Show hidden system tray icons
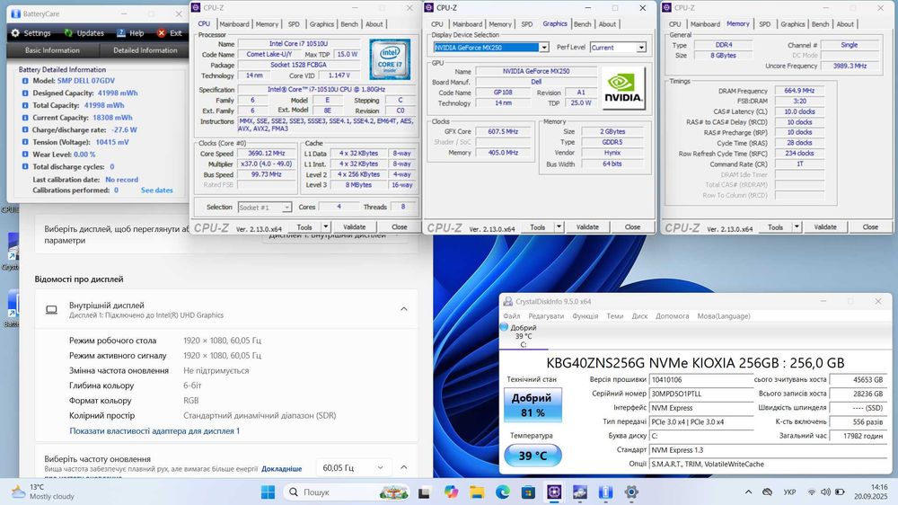 click(x=748, y=492)
